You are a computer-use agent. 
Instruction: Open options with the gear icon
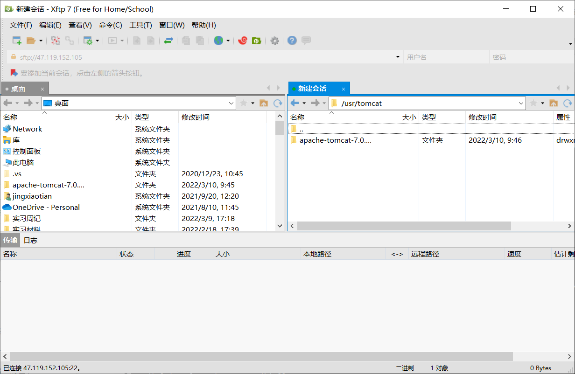click(x=275, y=41)
